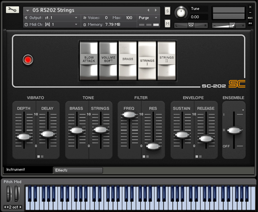Mute the instrument with M button
This screenshot has width=258, height=212.
(x=167, y=24)
